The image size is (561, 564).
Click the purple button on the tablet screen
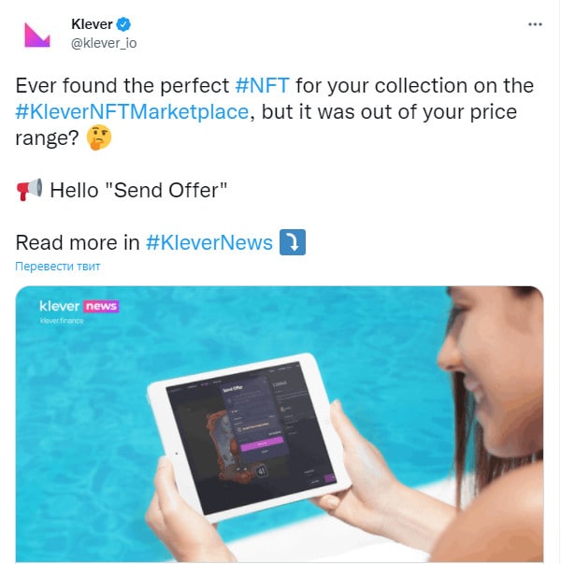(x=262, y=444)
